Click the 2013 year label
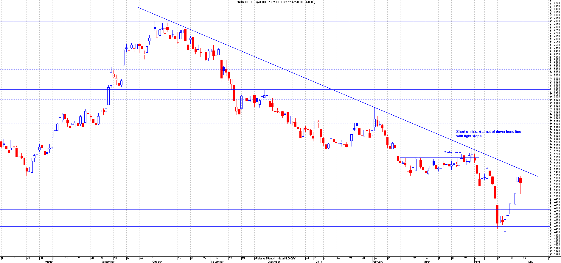 (x=319, y=262)
